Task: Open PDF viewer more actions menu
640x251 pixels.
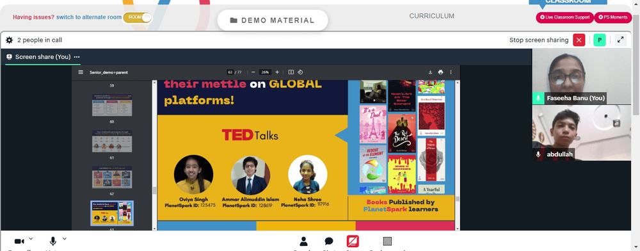Action: coord(451,72)
